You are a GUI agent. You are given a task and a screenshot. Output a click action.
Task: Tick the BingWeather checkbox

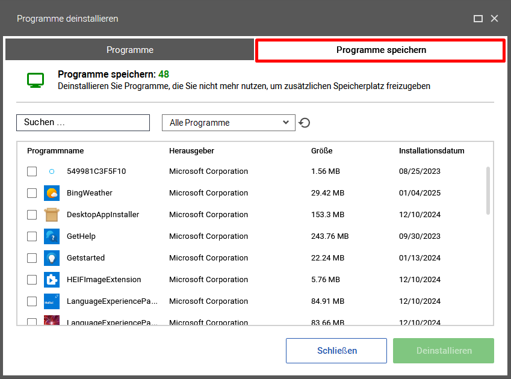[x=32, y=193]
